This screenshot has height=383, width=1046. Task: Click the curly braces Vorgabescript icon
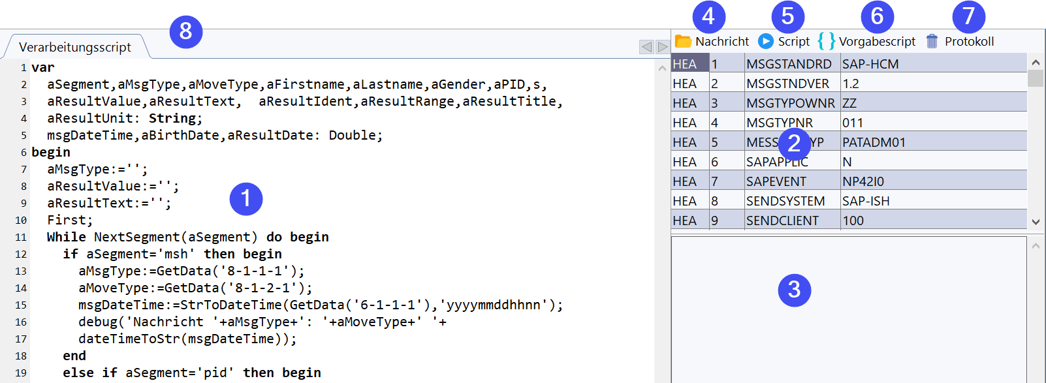click(826, 41)
